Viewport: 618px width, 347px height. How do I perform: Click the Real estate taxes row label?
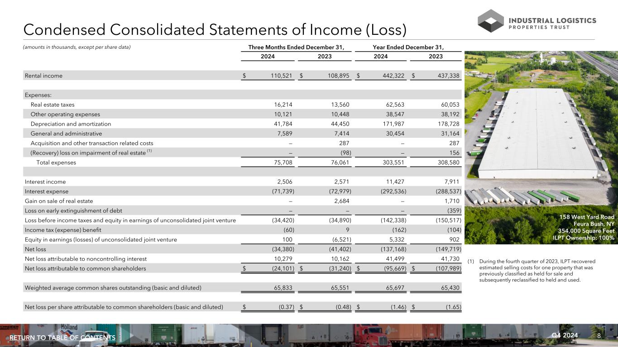(53, 105)
